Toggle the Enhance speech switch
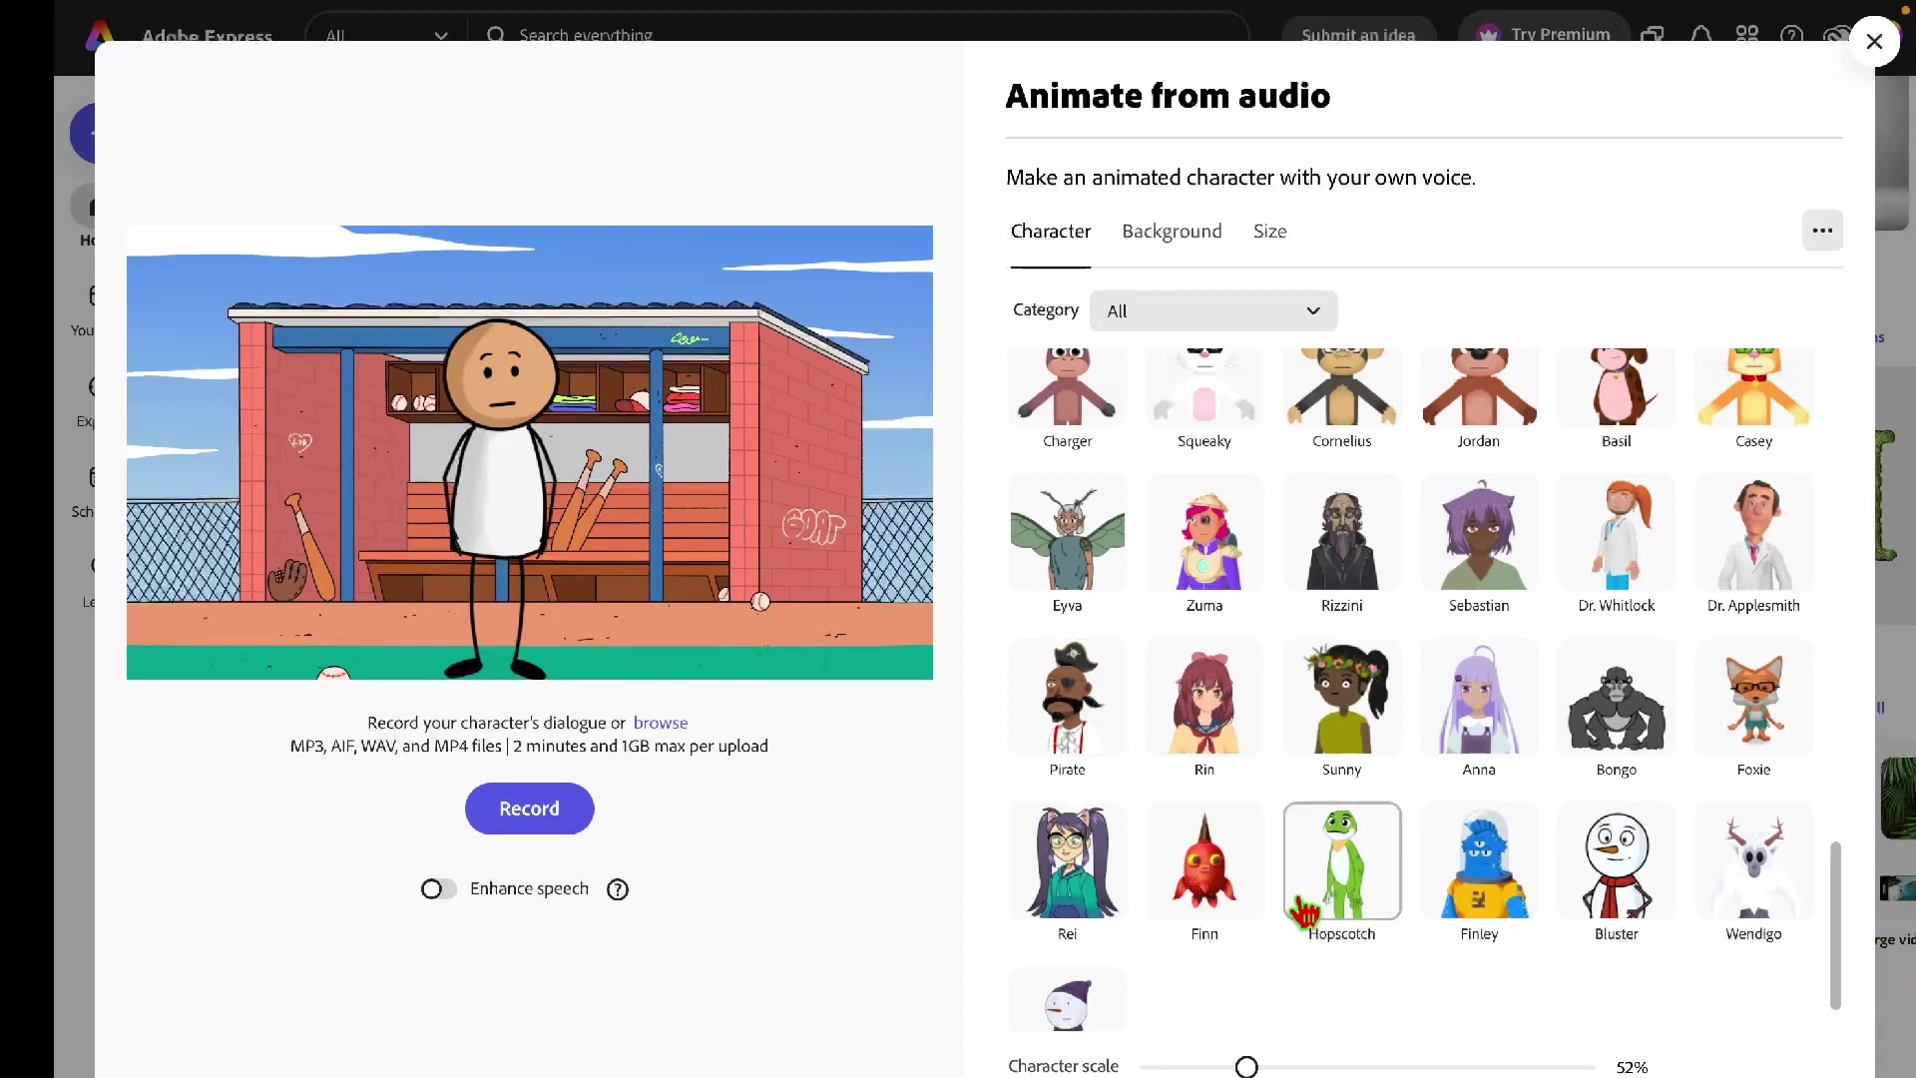The width and height of the screenshot is (1916, 1078). 437,888
